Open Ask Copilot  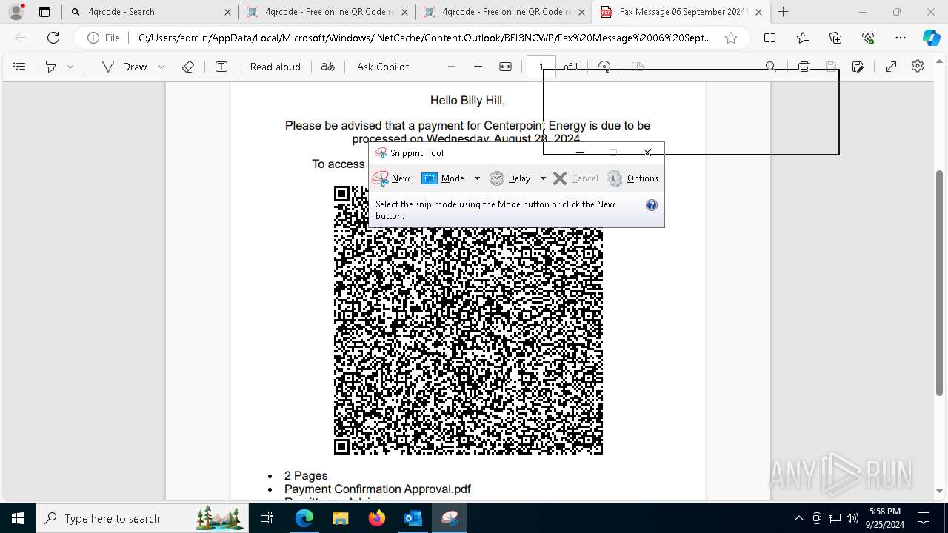tap(383, 67)
